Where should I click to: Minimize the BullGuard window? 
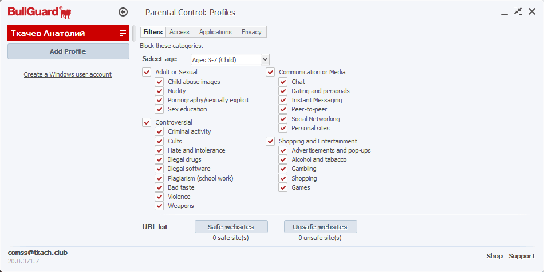point(504,12)
